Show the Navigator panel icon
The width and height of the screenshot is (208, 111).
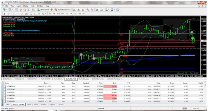(25, 10)
